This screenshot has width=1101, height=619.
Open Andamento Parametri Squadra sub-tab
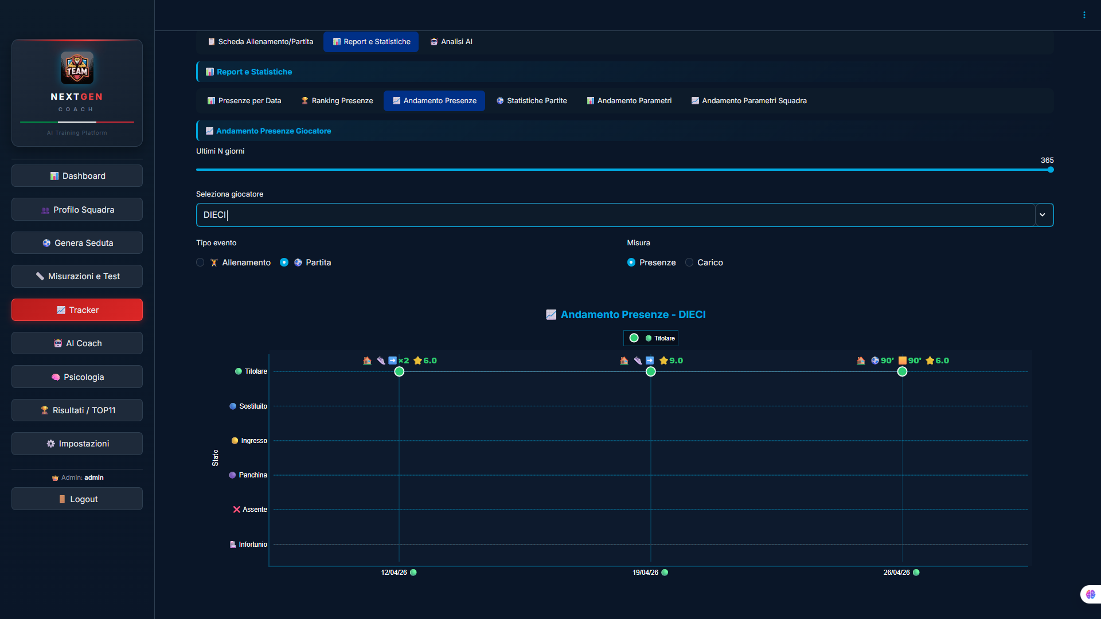pyautogui.click(x=749, y=101)
